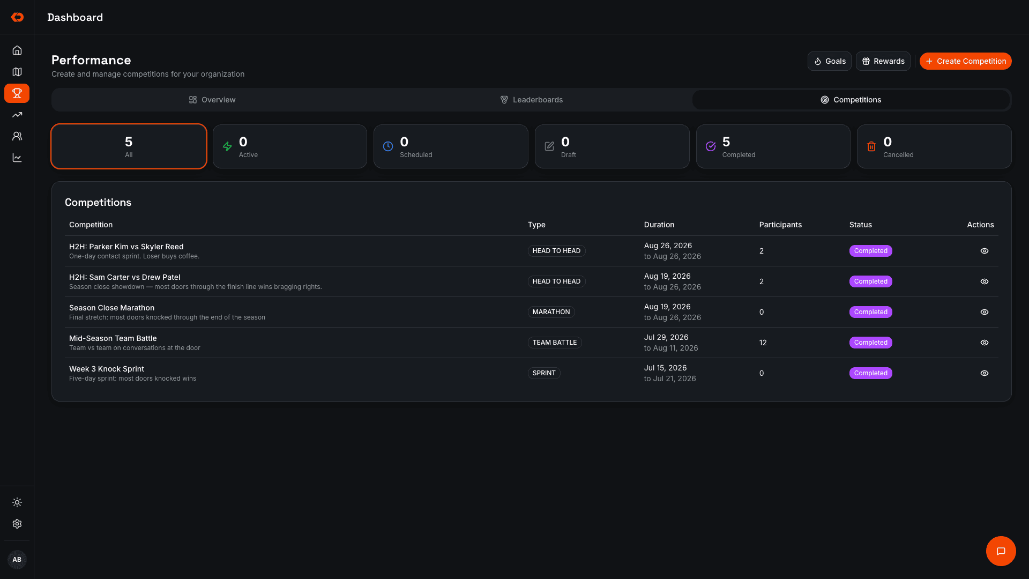The image size is (1029, 579).
Task: Click Completed status of Season Close Marathon
Action: pos(870,312)
